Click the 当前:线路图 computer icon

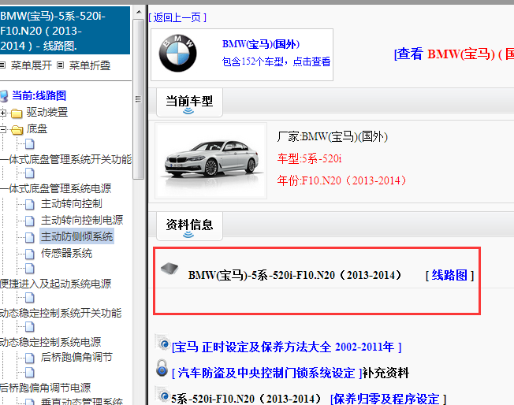click(4, 96)
